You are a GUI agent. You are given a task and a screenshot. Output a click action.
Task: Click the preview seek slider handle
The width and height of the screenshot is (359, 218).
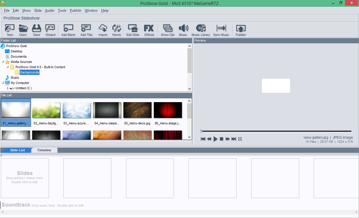(201, 131)
